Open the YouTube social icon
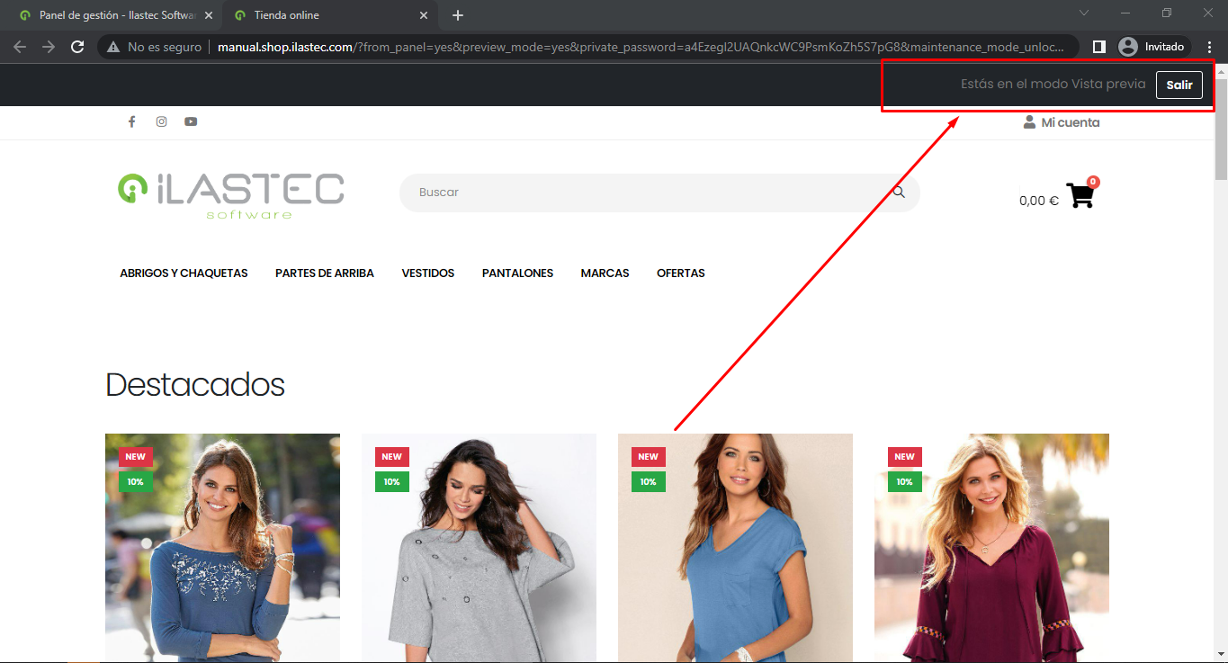 (x=191, y=122)
